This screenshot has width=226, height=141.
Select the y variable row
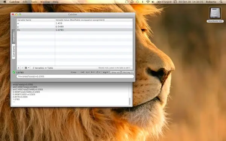(x=75, y=27)
